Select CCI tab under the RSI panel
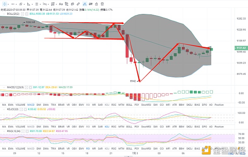This screenshot has width=248, height=157. pos(162,149)
